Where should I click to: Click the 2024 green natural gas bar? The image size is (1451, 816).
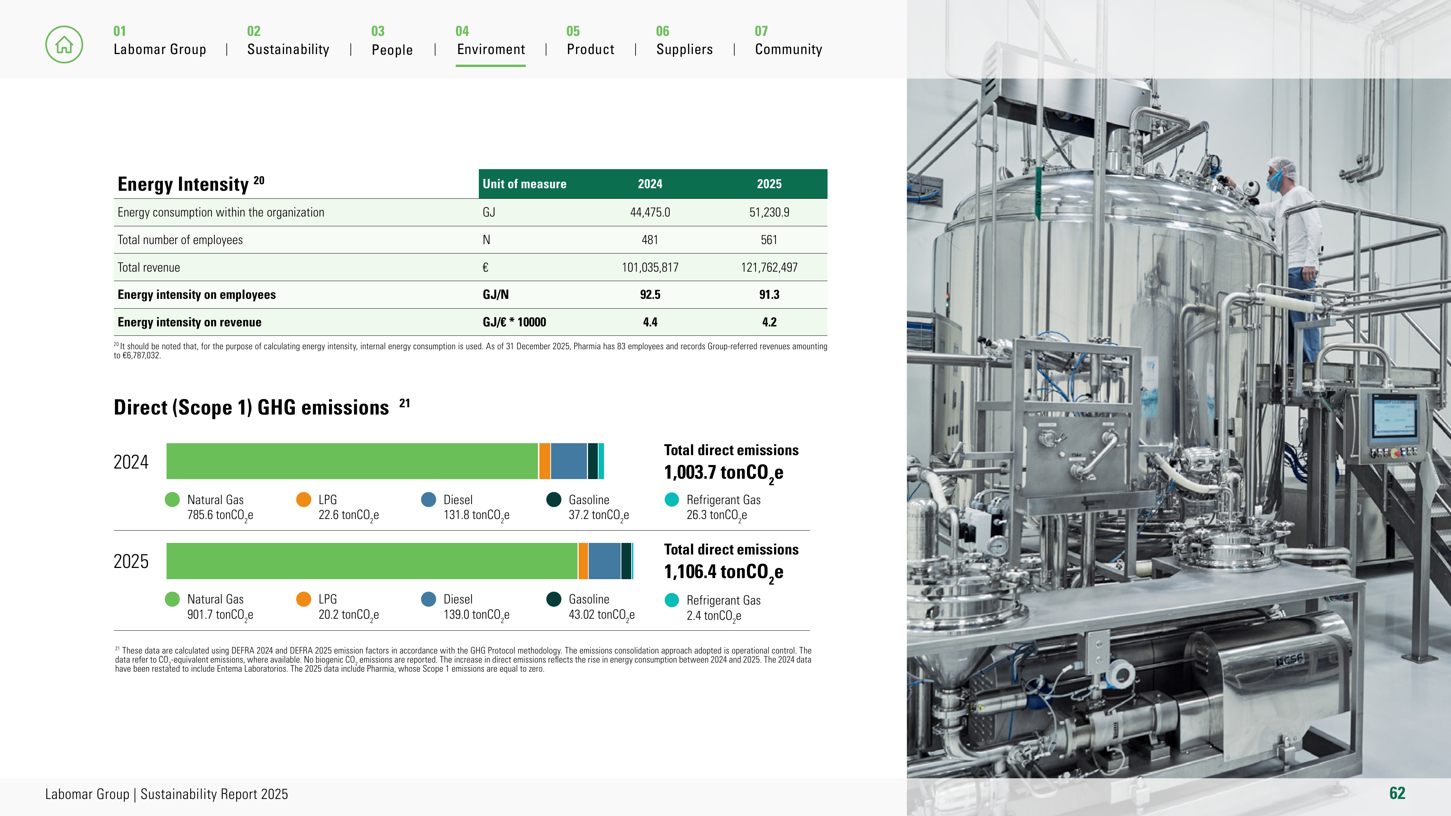tap(352, 461)
